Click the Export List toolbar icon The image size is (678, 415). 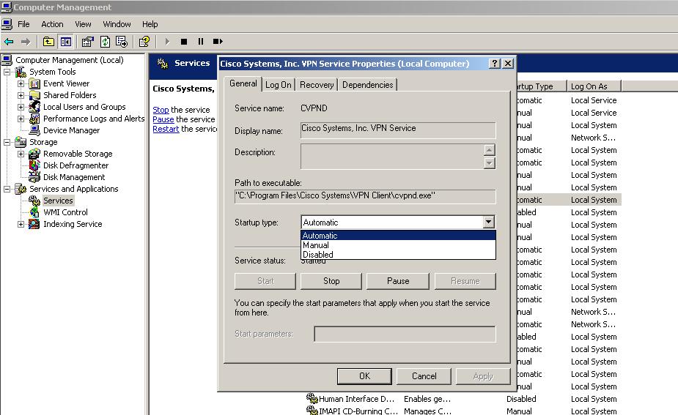coord(122,42)
